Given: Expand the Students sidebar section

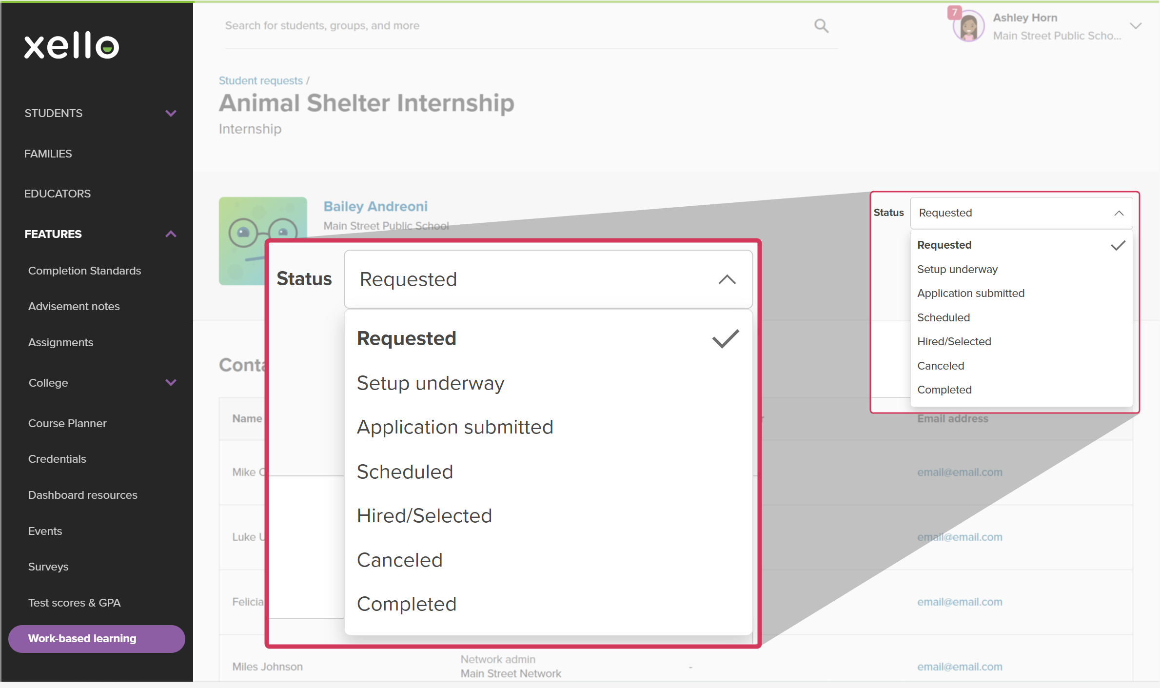Looking at the screenshot, I should (x=171, y=113).
